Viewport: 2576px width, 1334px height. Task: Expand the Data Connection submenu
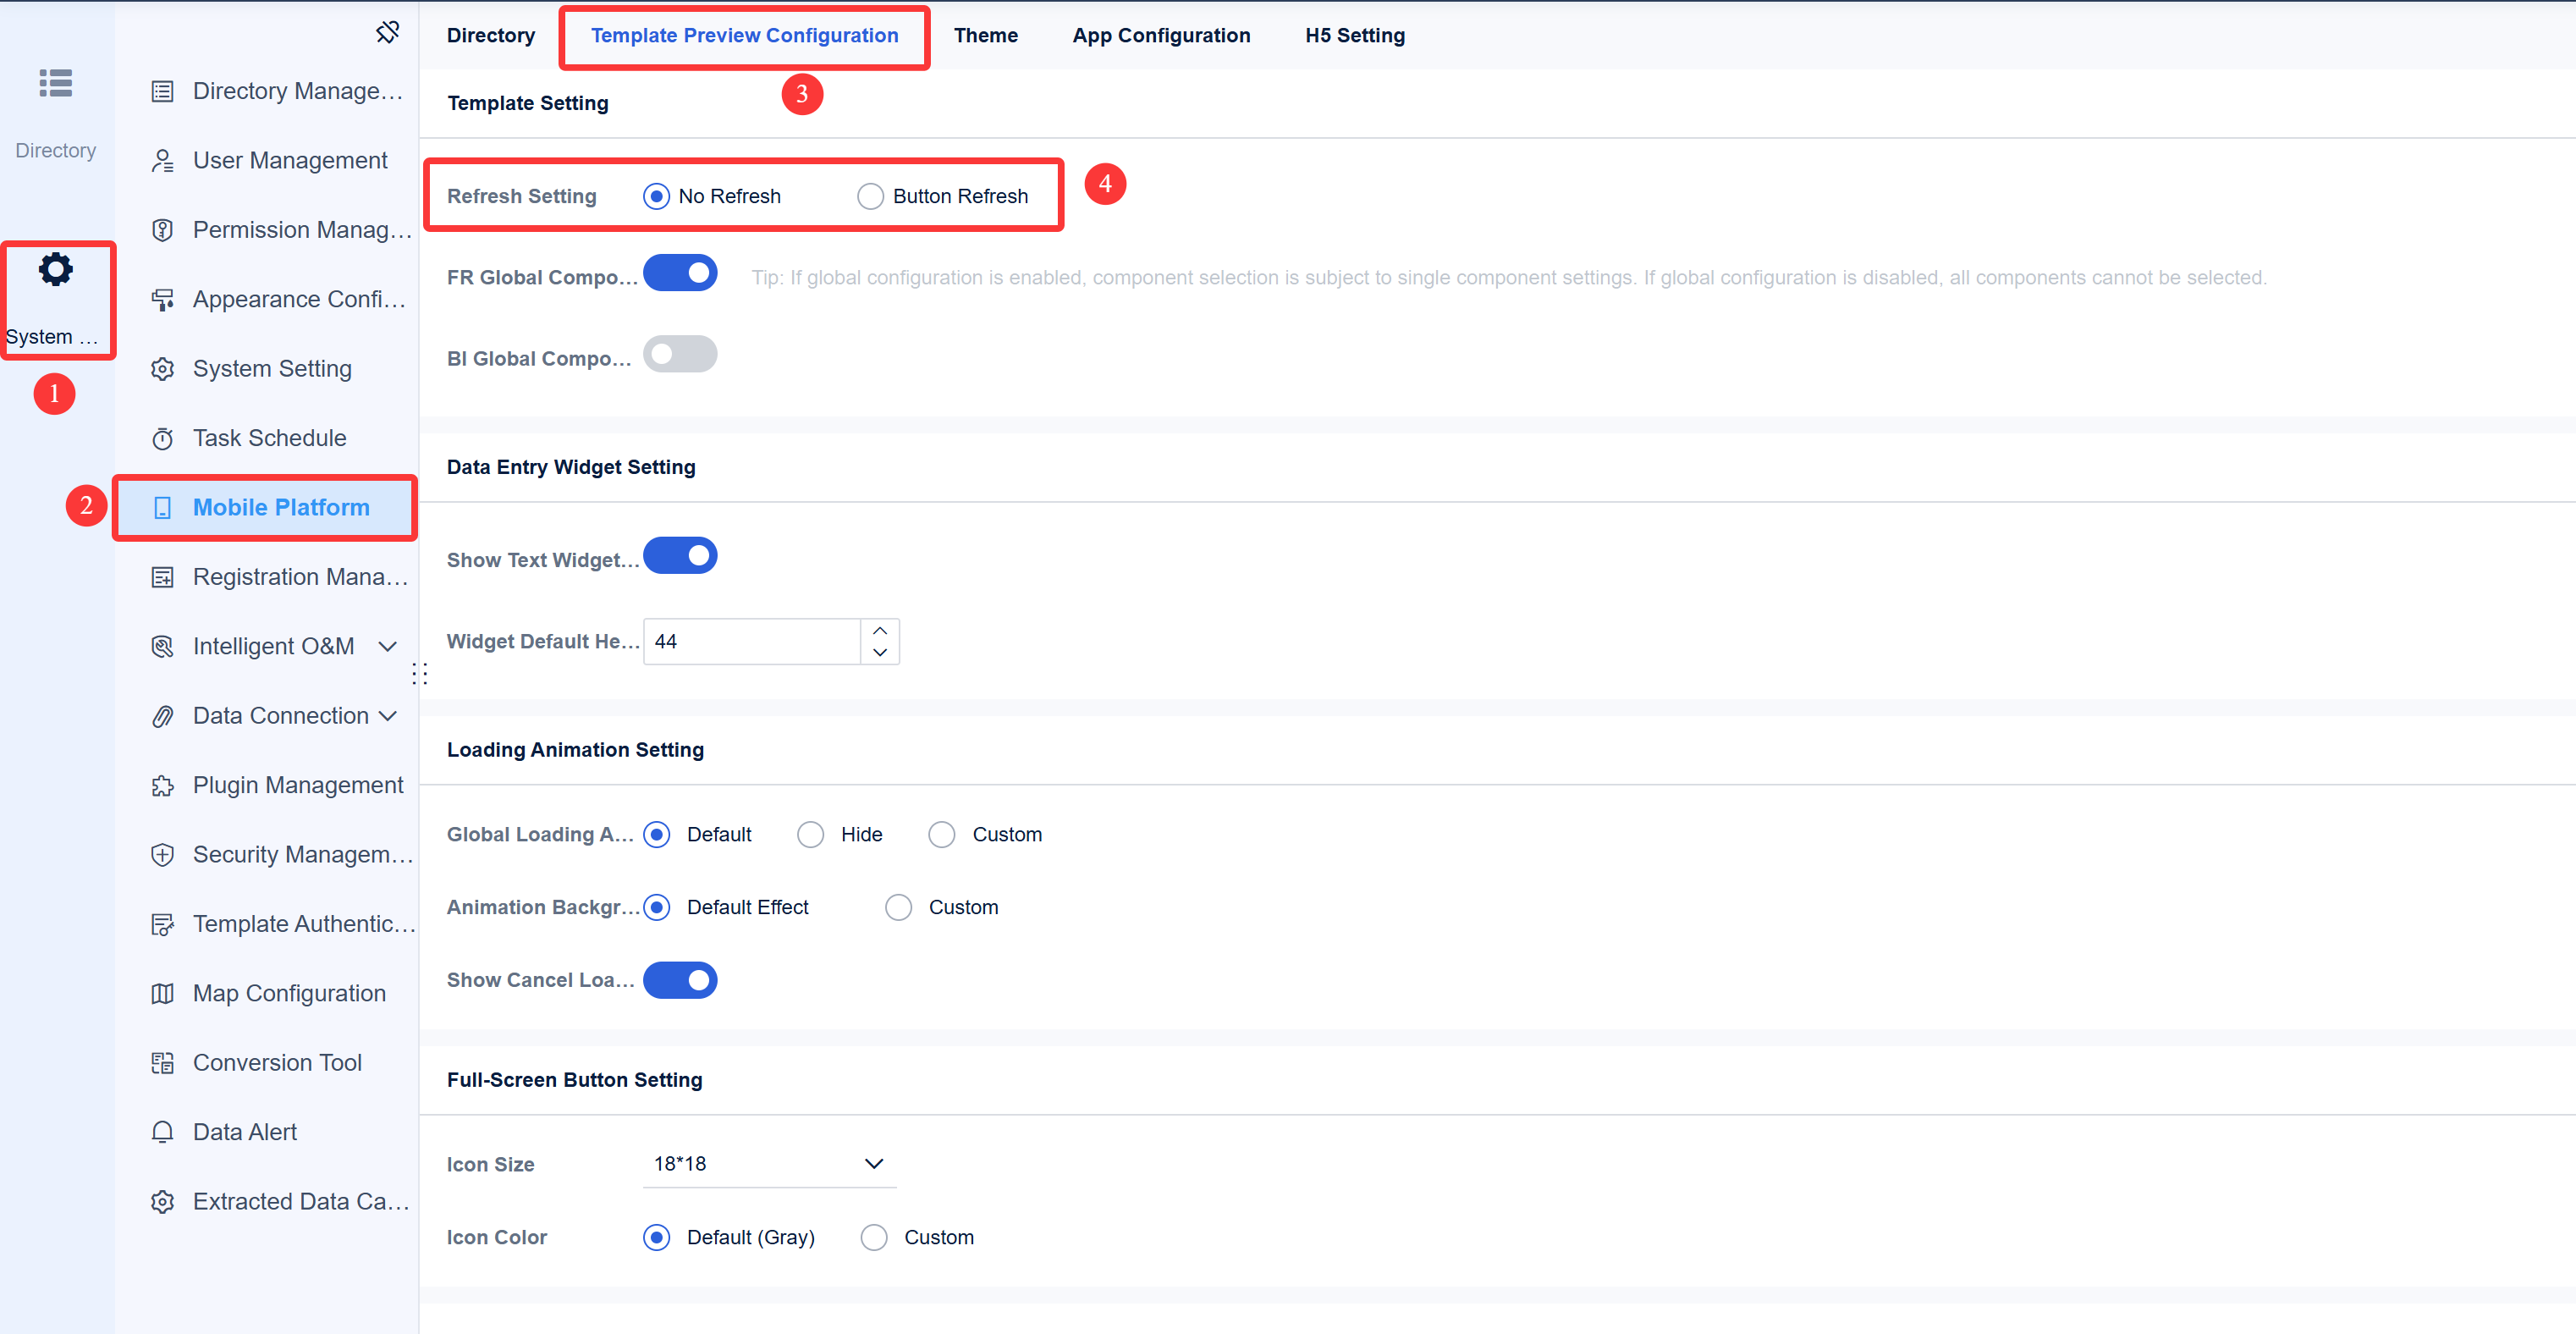[388, 716]
